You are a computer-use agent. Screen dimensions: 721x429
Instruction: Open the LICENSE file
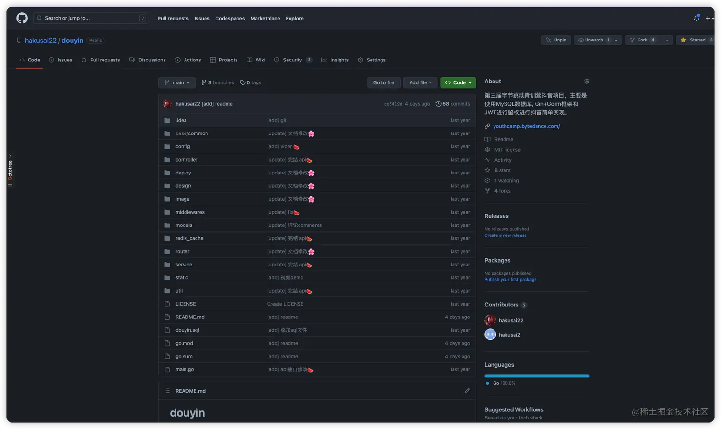click(x=185, y=304)
